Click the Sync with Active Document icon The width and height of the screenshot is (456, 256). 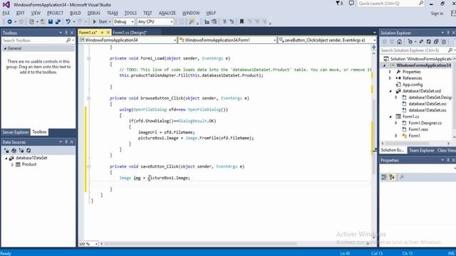421,42
